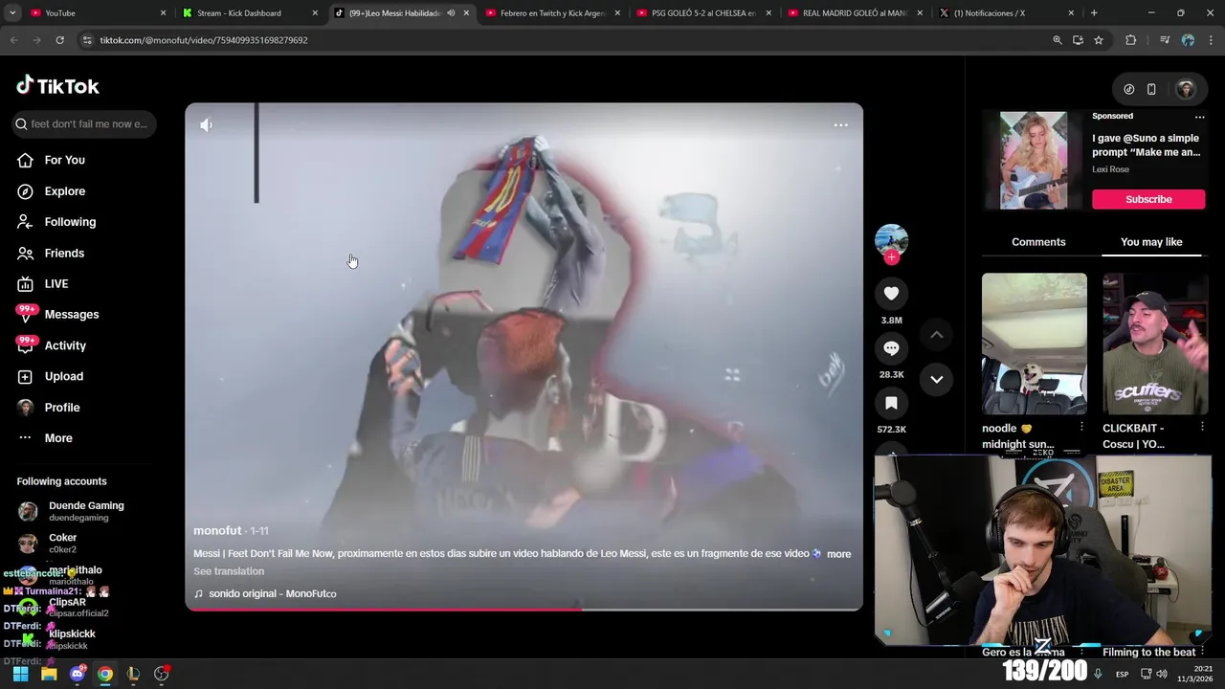Open the monofut username link

[x=217, y=531]
